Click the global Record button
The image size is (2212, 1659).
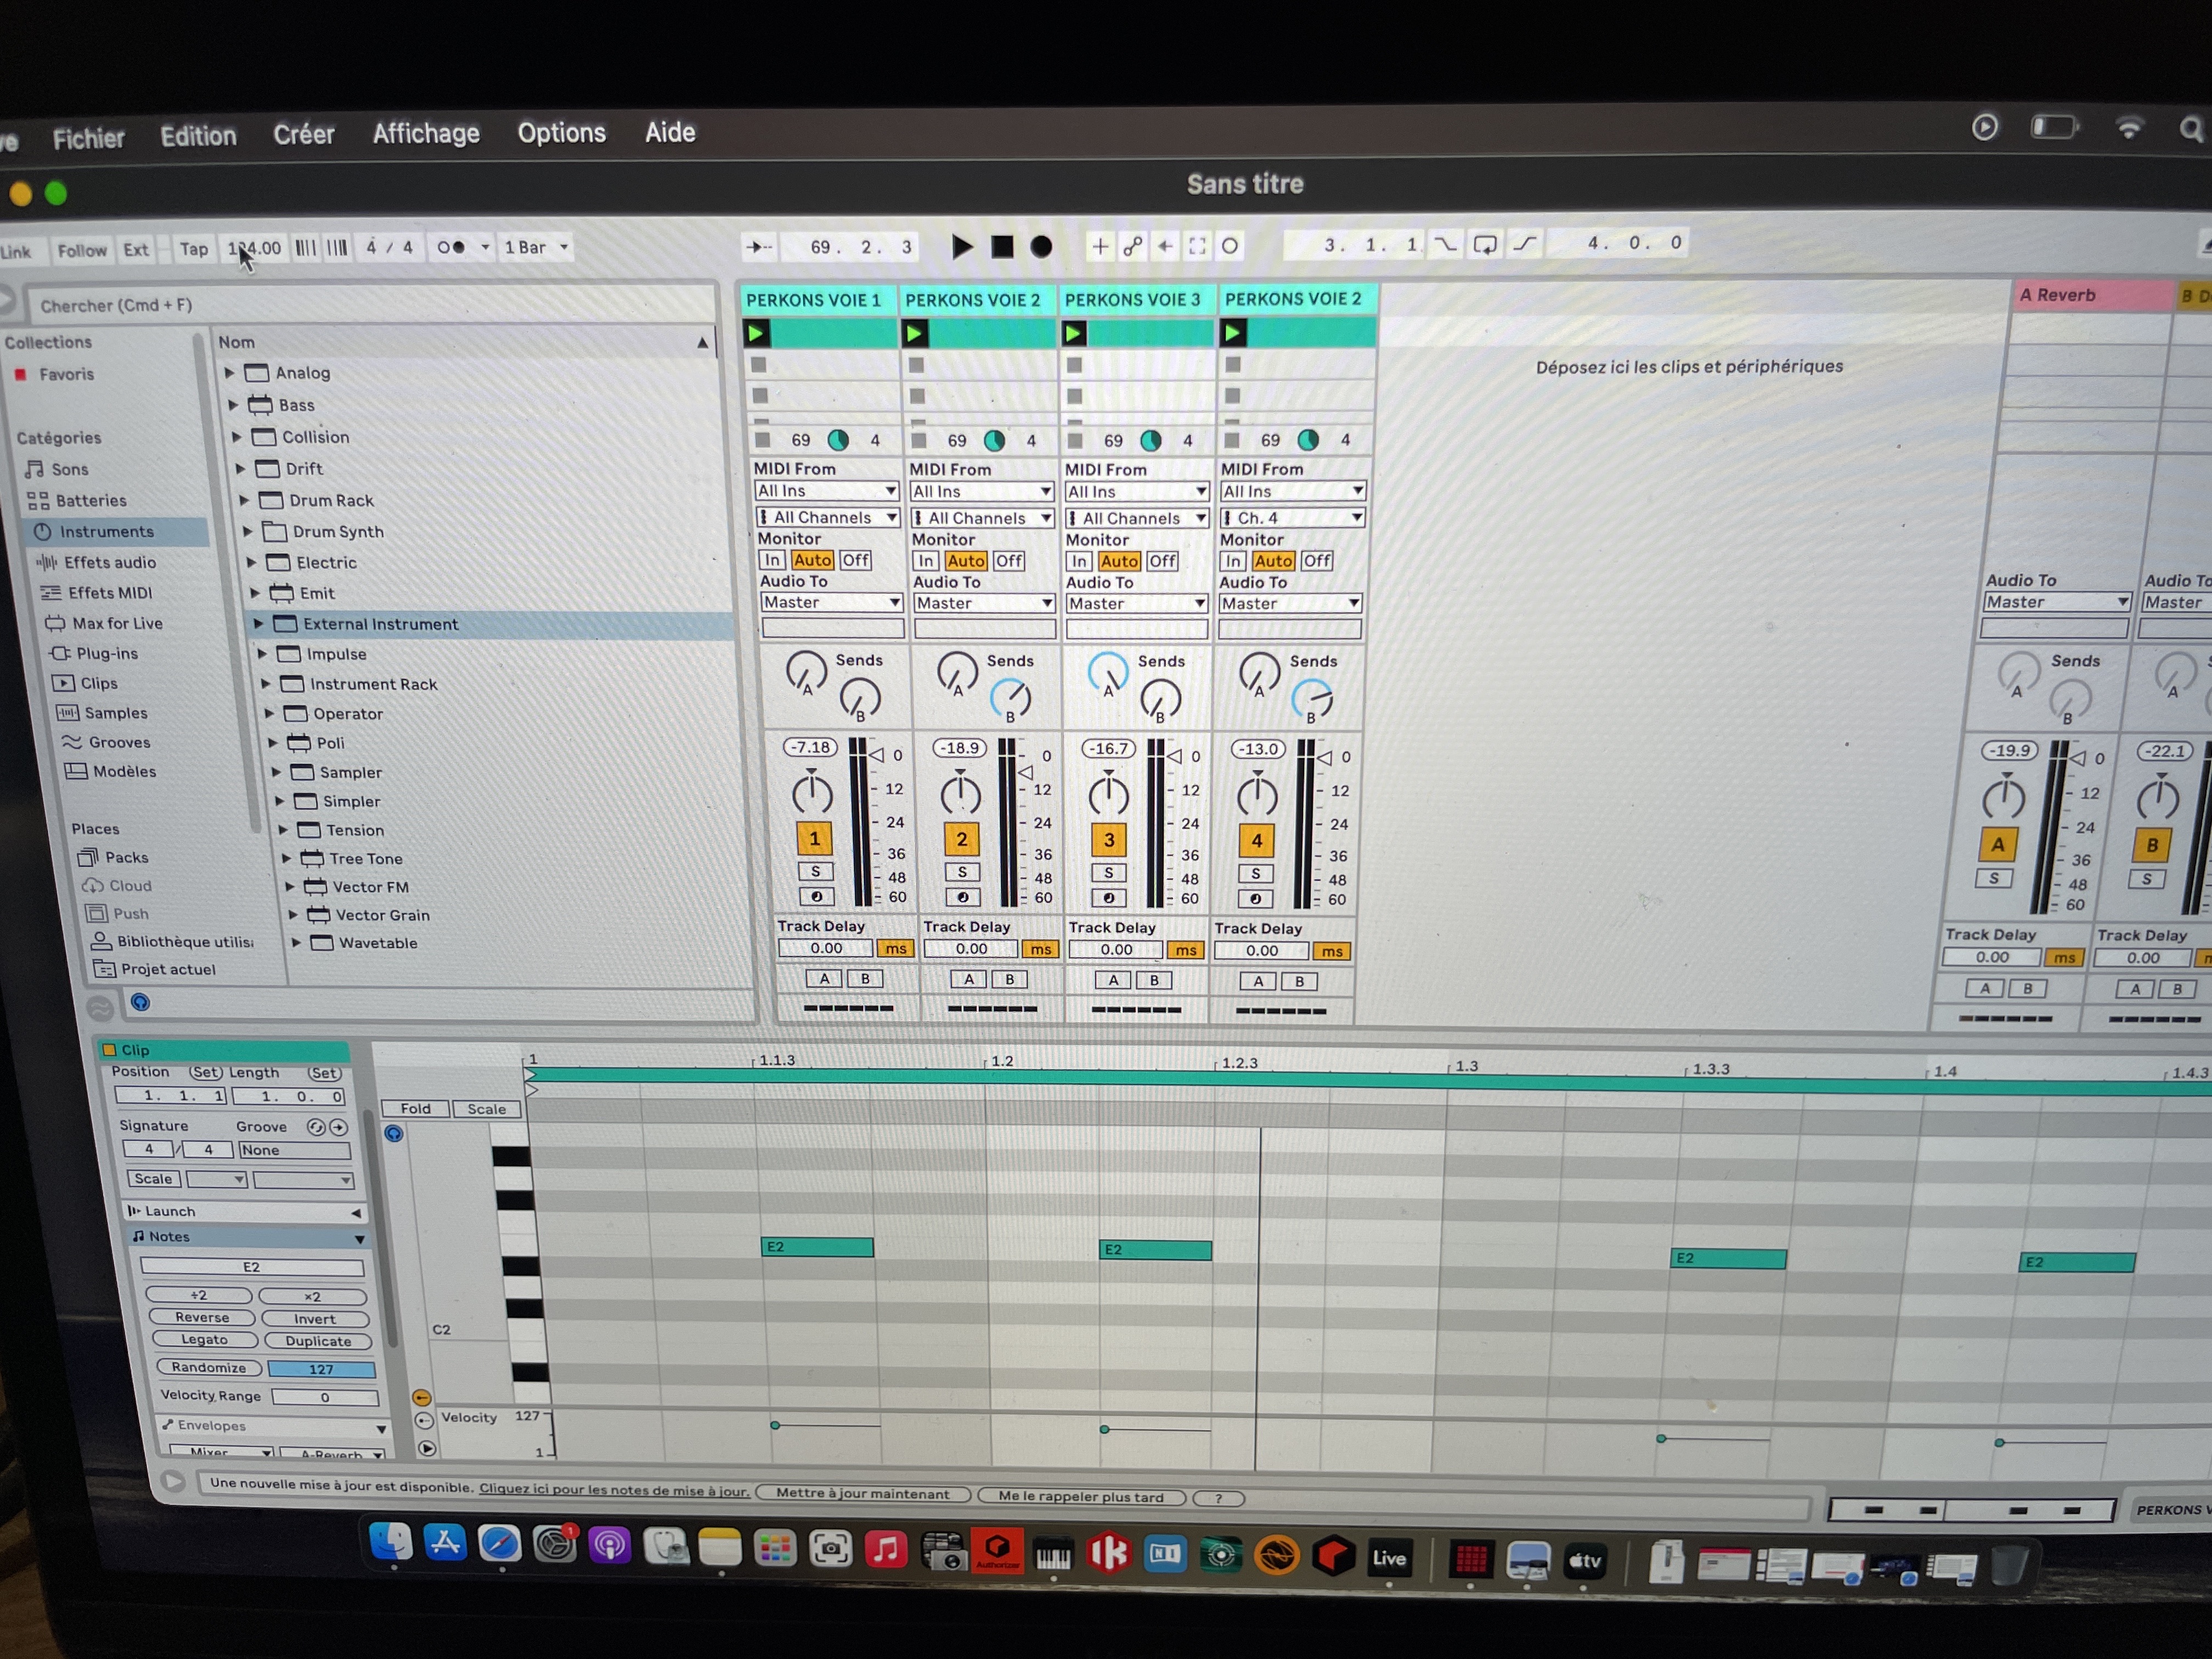(1041, 246)
